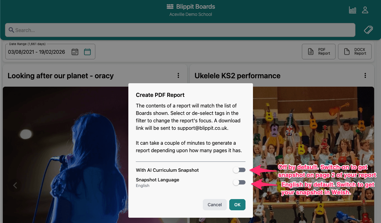Screen dimensions: 381x223
Task: Cancel the Create PDF Report dialog
Action: 215,205
